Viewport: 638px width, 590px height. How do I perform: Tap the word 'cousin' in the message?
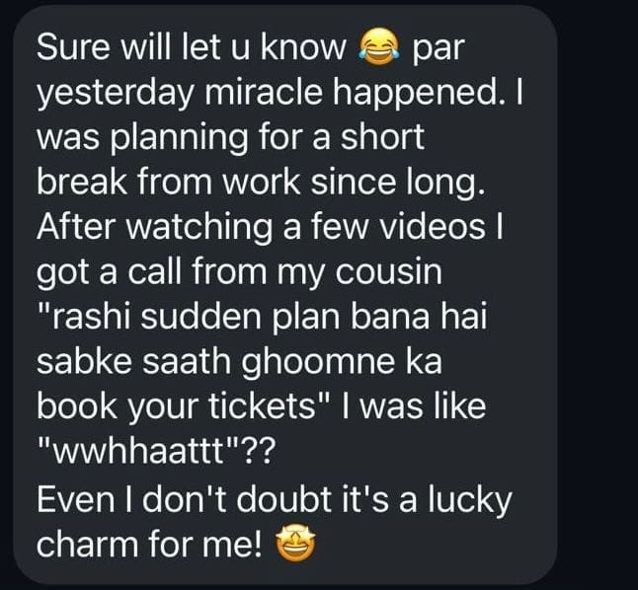(388, 271)
